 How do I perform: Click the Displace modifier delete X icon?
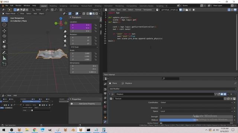point(231,94)
